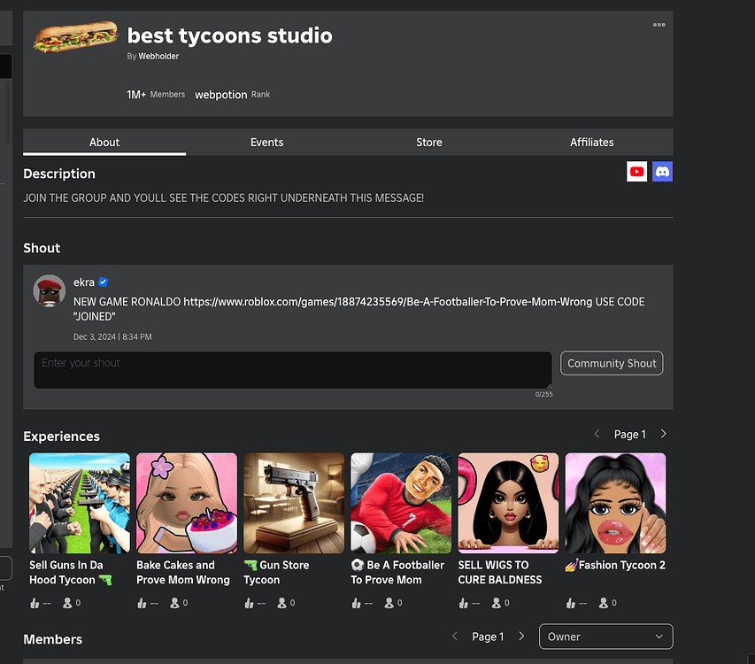Open Fashion Tycoon 2 game thumbnail
Image resolution: width=755 pixels, height=664 pixels.
[x=615, y=503]
